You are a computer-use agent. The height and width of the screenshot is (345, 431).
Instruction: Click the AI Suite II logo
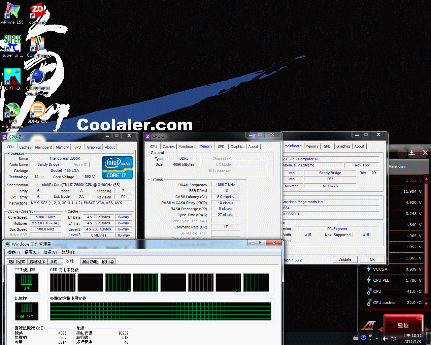pos(368,325)
